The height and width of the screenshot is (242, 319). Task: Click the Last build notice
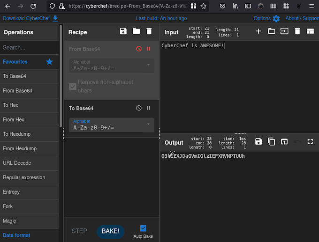pyautogui.click(x=161, y=18)
